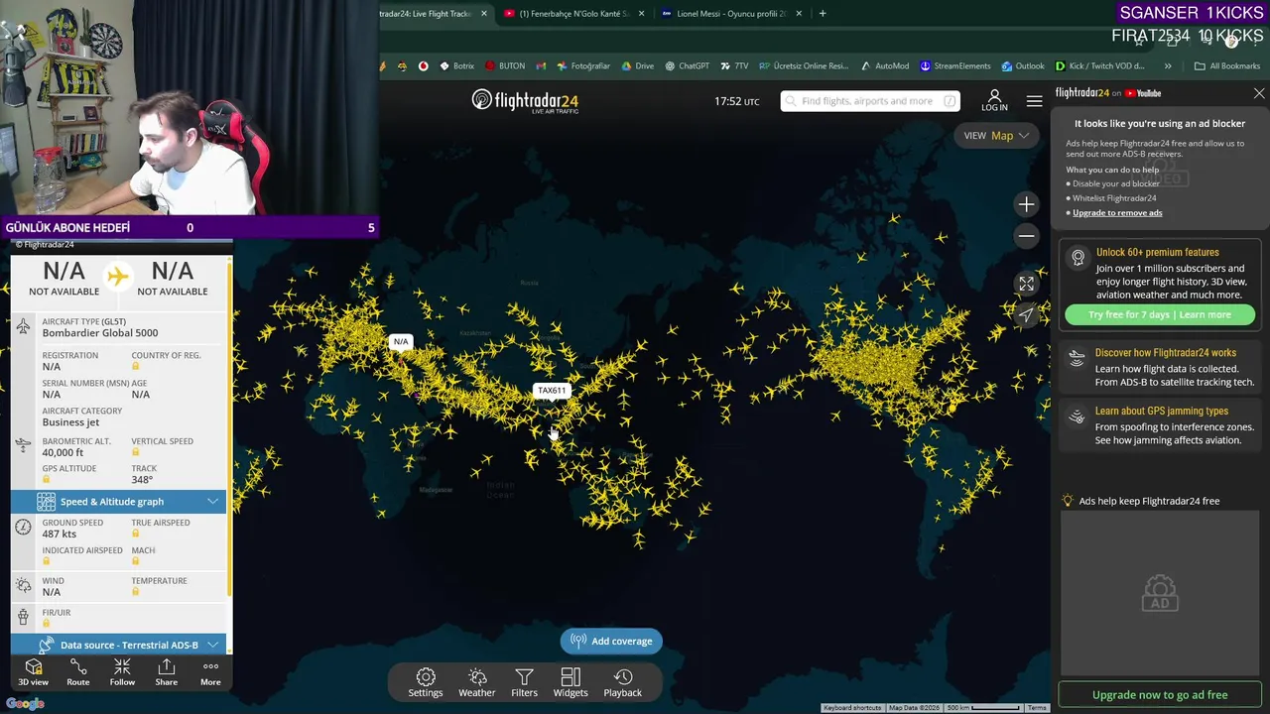Image resolution: width=1270 pixels, height=714 pixels.
Task: Click the Bombardier Global 5000 aircraft type text
Action: tap(100, 333)
